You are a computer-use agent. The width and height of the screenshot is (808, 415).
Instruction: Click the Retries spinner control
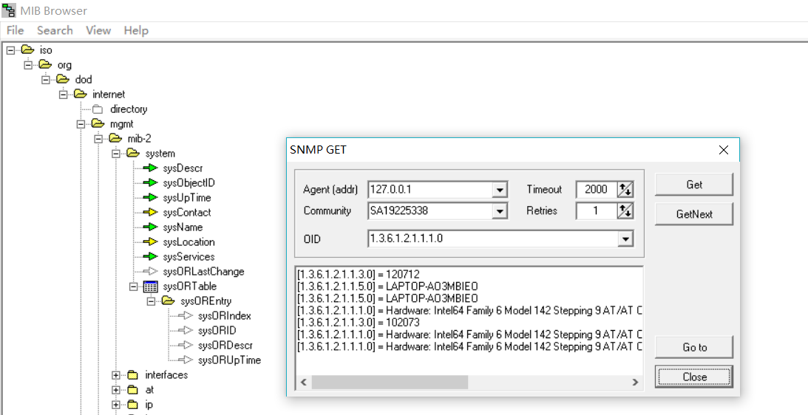(625, 210)
